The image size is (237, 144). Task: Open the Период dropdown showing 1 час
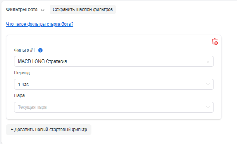(114, 84)
